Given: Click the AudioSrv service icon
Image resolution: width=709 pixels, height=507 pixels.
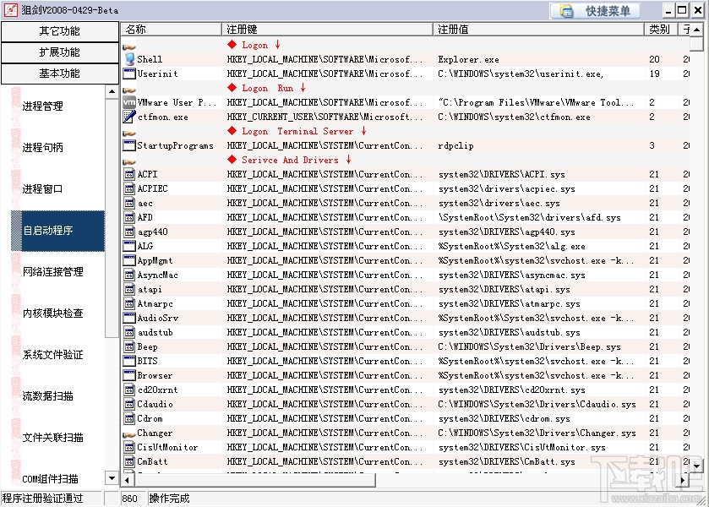Looking at the screenshot, I should (x=129, y=318).
